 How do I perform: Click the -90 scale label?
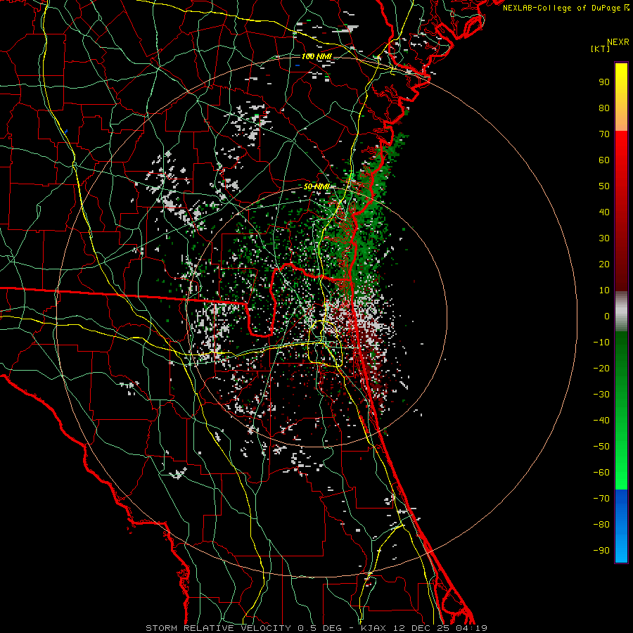[601, 551]
